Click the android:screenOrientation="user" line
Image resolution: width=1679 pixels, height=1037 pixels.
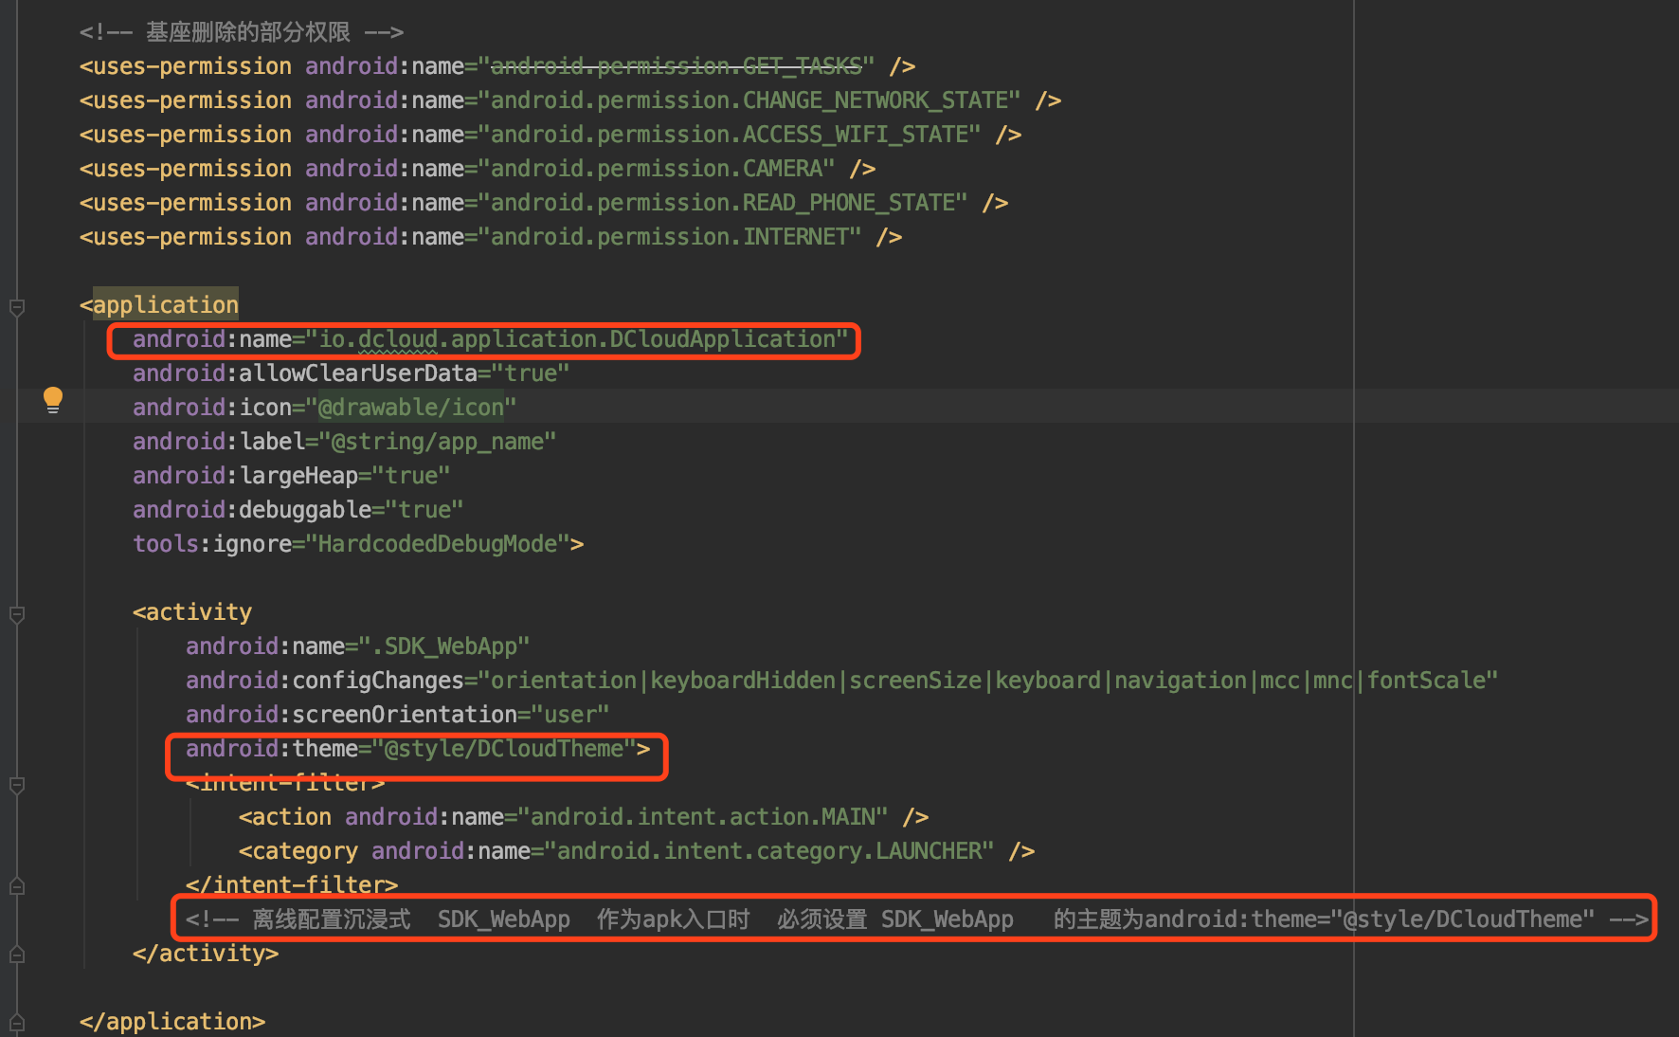click(x=397, y=715)
